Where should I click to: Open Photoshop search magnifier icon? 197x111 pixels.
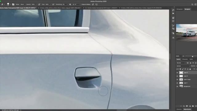click(x=192, y=4)
